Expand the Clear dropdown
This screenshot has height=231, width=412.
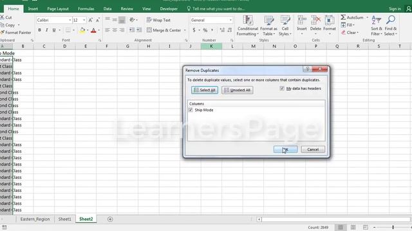click(x=358, y=33)
